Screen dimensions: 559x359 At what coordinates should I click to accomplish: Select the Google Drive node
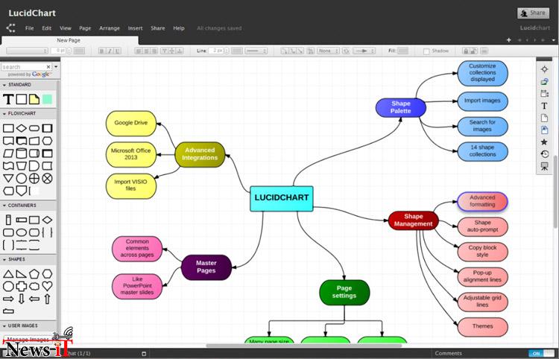(131, 123)
